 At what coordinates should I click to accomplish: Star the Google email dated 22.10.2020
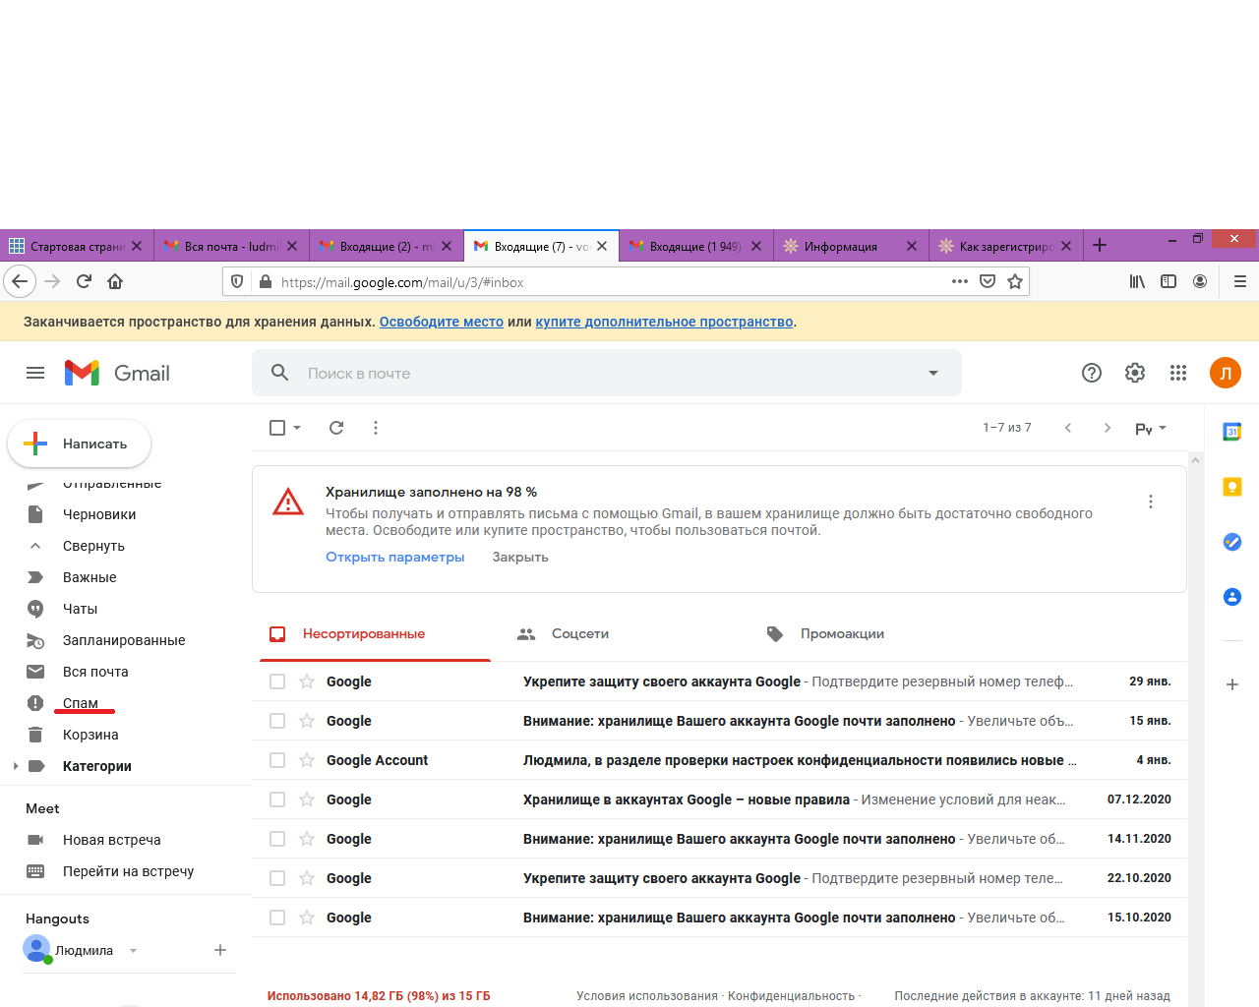(307, 878)
